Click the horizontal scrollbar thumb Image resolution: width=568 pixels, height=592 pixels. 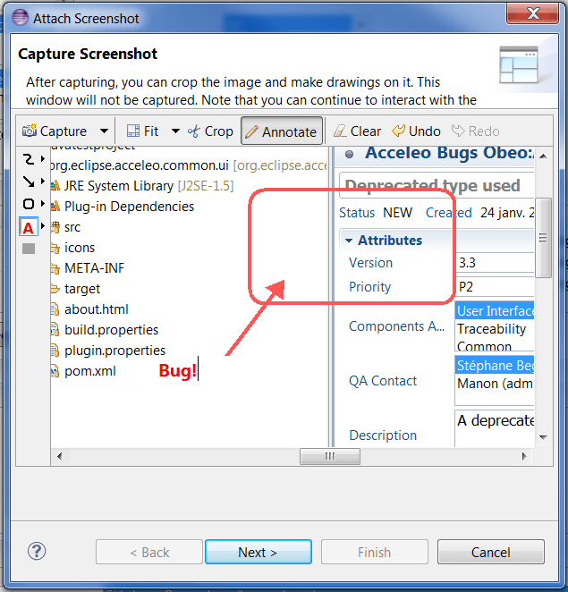pyautogui.click(x=329, y=456)
